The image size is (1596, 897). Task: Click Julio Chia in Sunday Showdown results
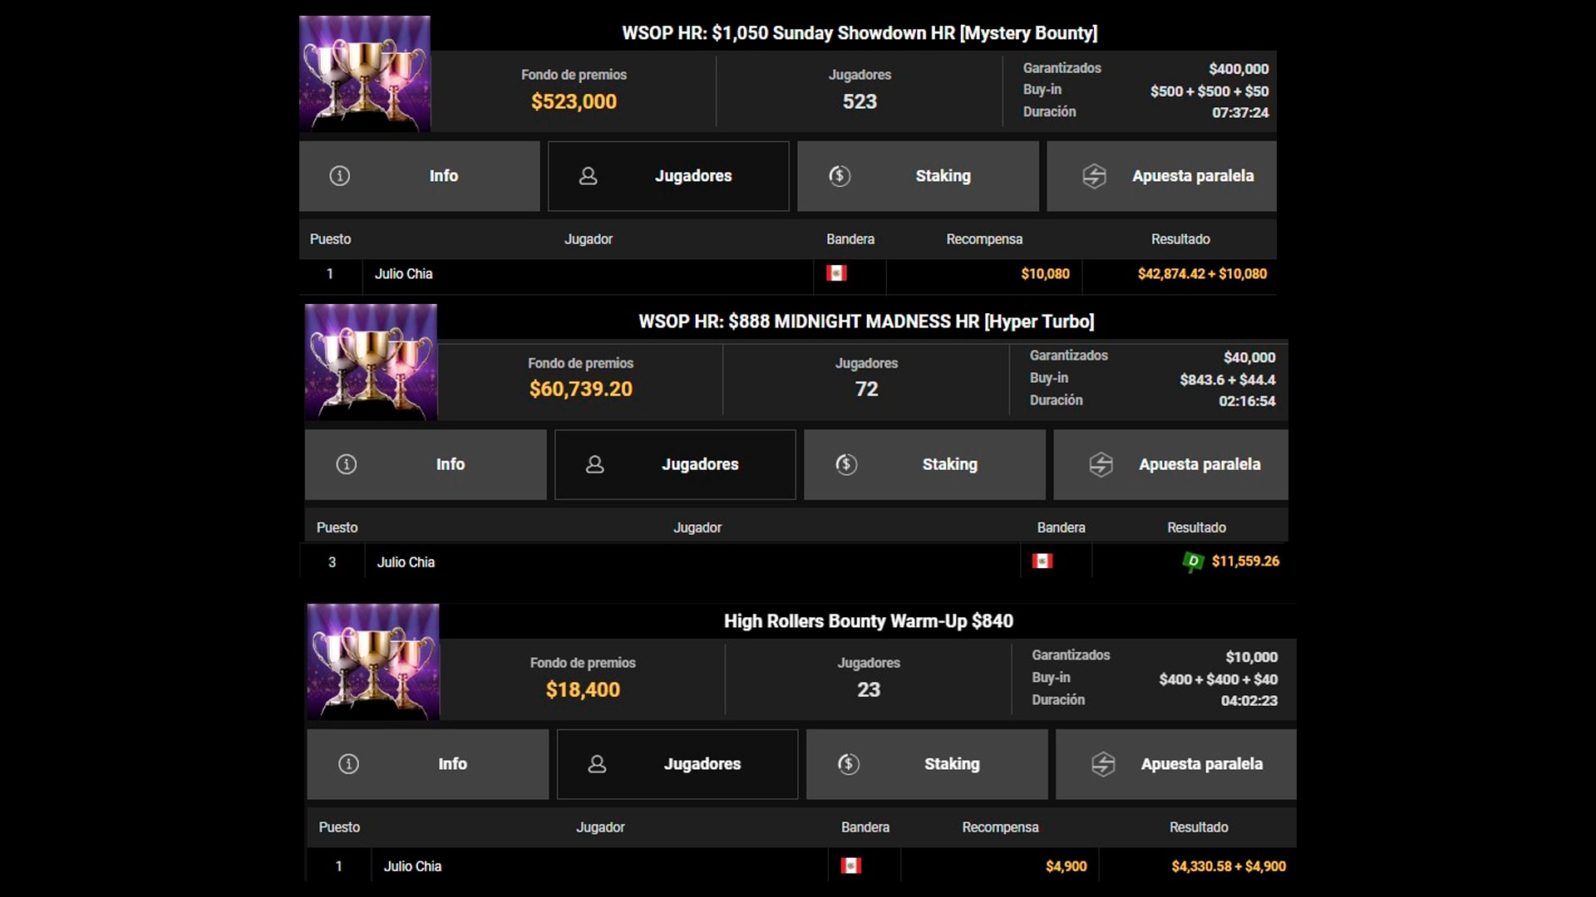(x=403, y=274)
